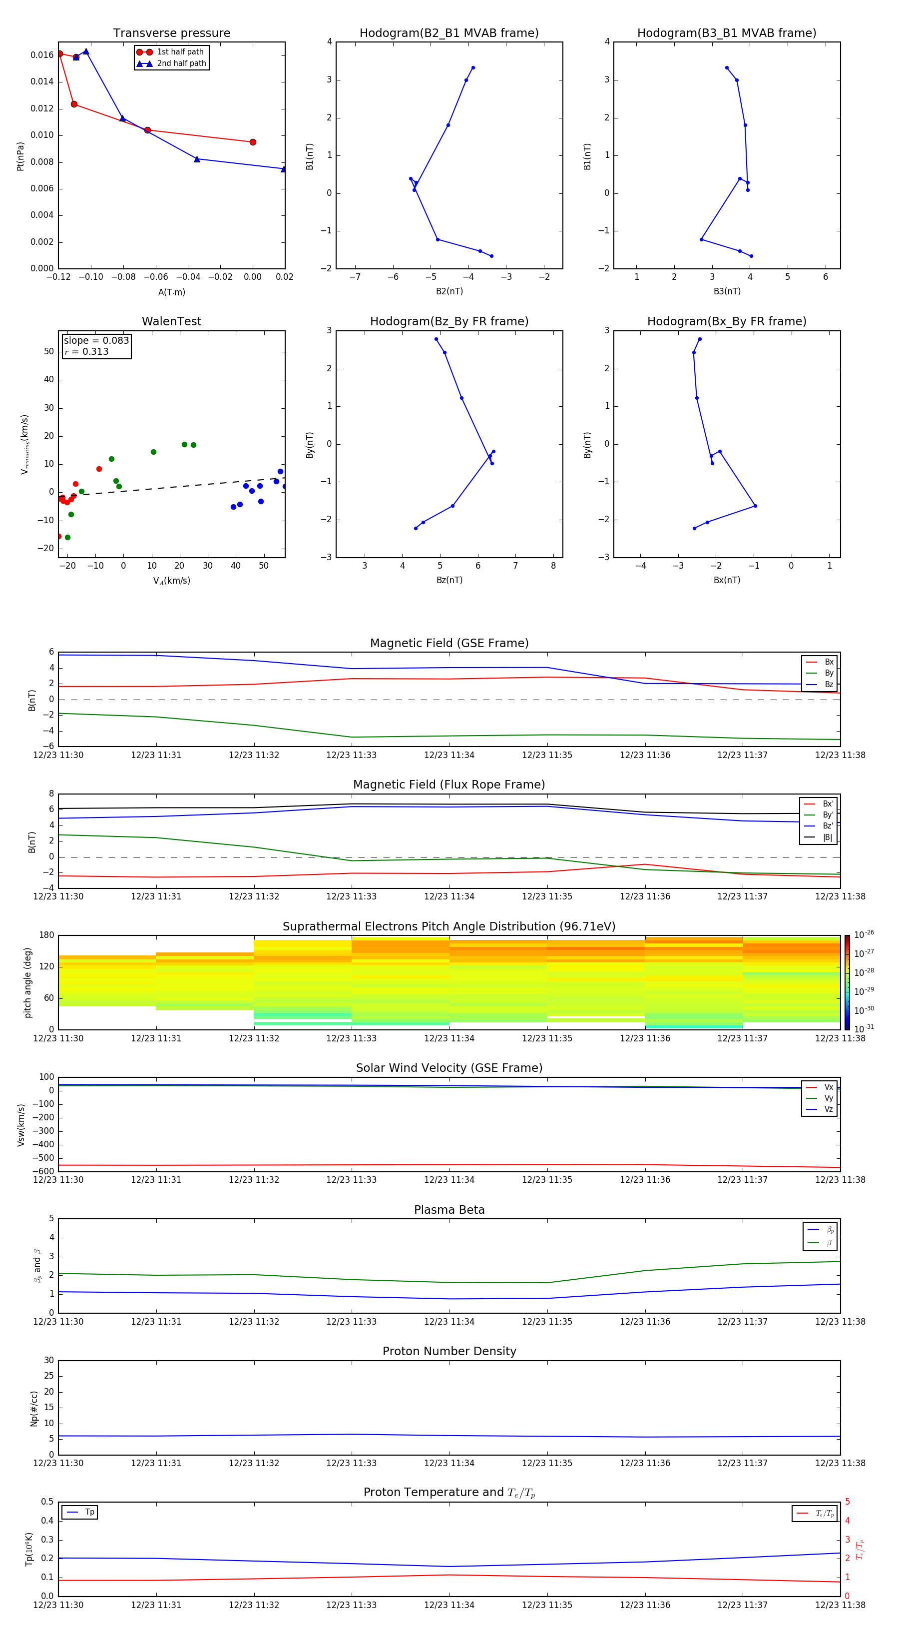Click the "pitch angle (deg)" axis label

pos(27,982)
